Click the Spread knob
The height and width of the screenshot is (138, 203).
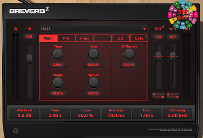click(93, 83)
